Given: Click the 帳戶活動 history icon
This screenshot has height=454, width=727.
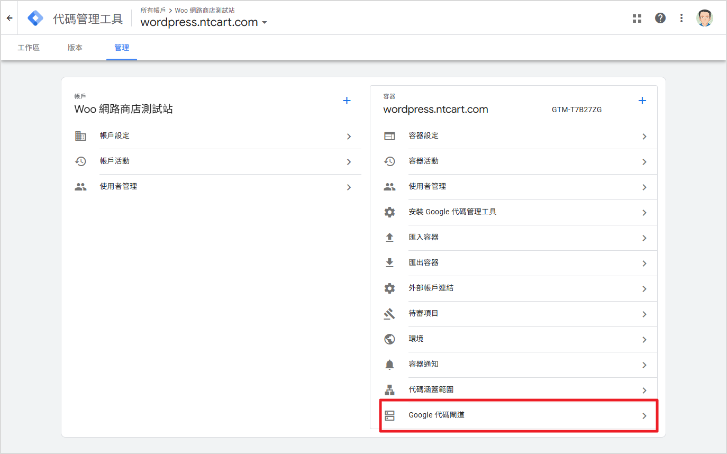Looking at the screenshot, I should [80, 161].
